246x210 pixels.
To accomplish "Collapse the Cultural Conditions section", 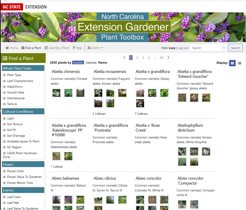I will click(23, 111).
